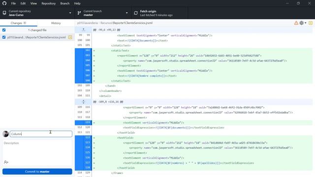Click the add co-authors icon
Image resolution: width=315 pixels, height=177 pixels.
(6, 162)
